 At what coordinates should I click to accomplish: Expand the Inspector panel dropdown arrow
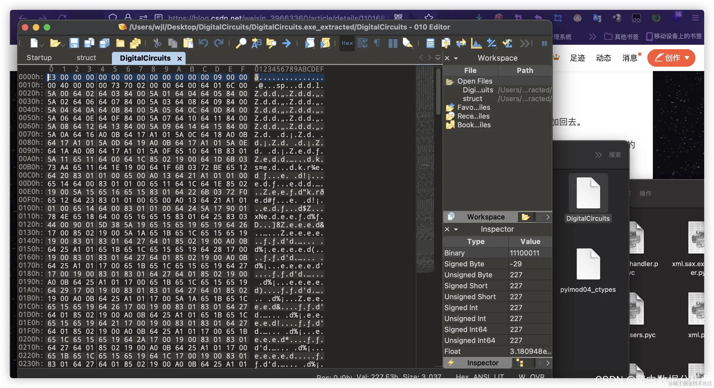[456, 229]
